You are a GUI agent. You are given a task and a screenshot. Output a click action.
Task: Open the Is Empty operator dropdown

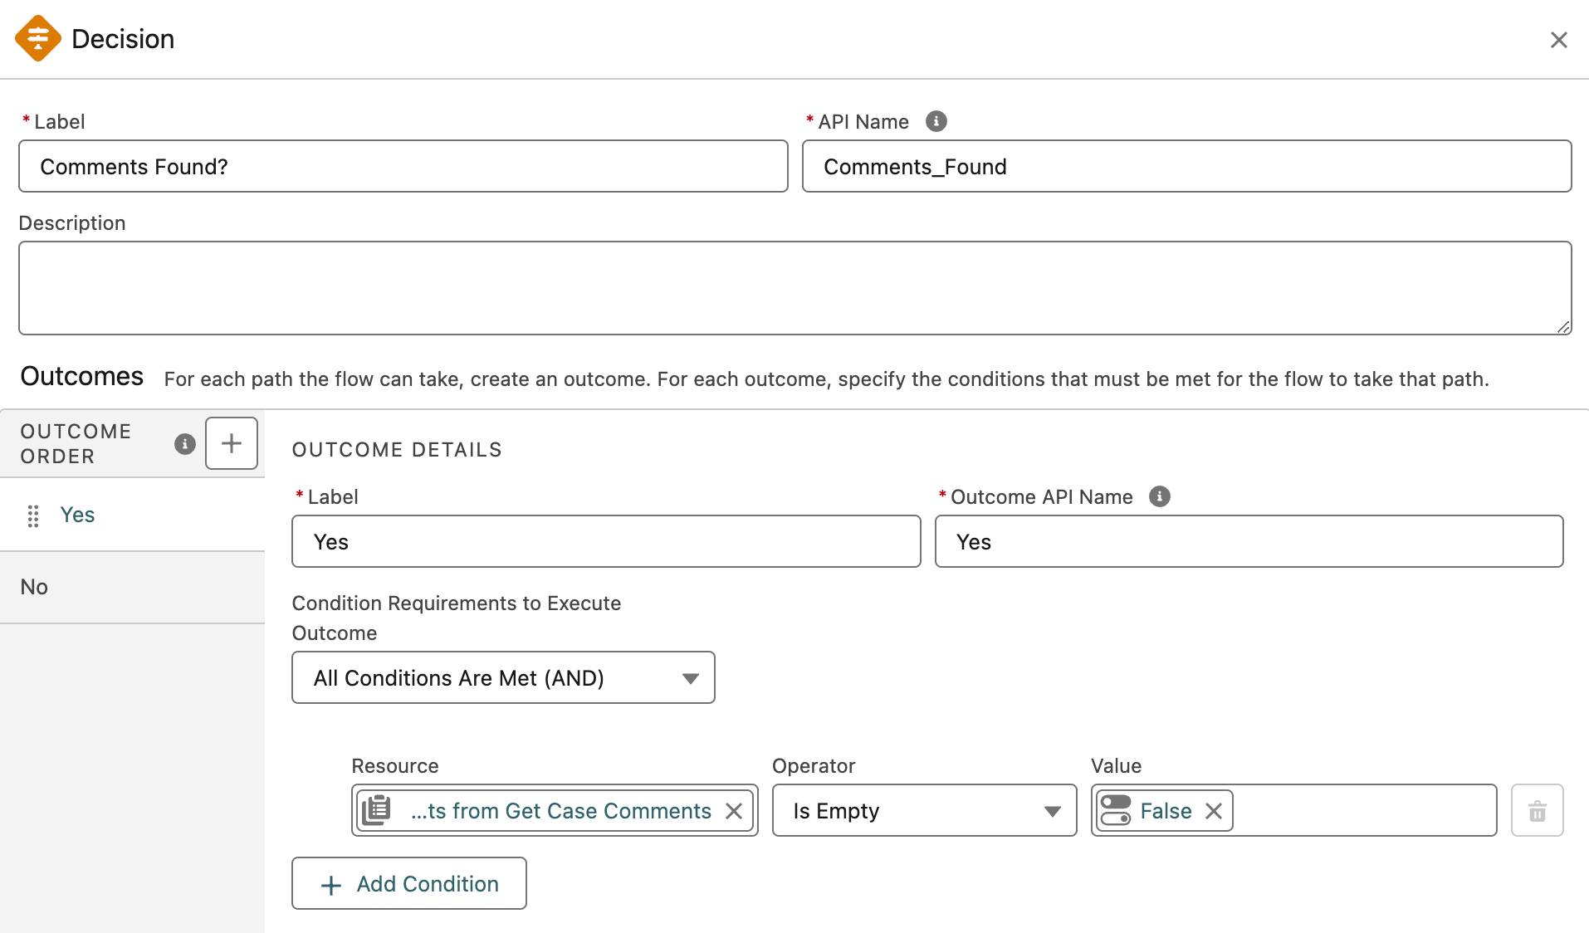[924, 810]
